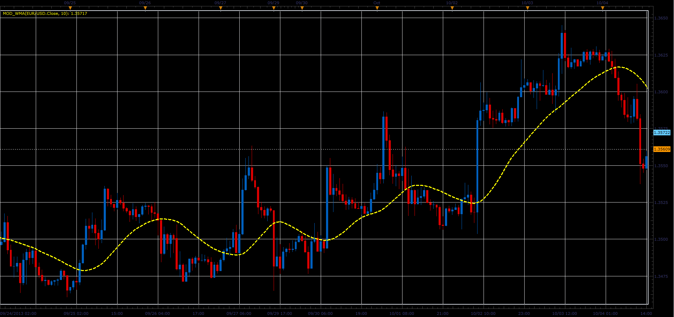
Task: Click the 1.3475 price axis label
Action: 661,276
